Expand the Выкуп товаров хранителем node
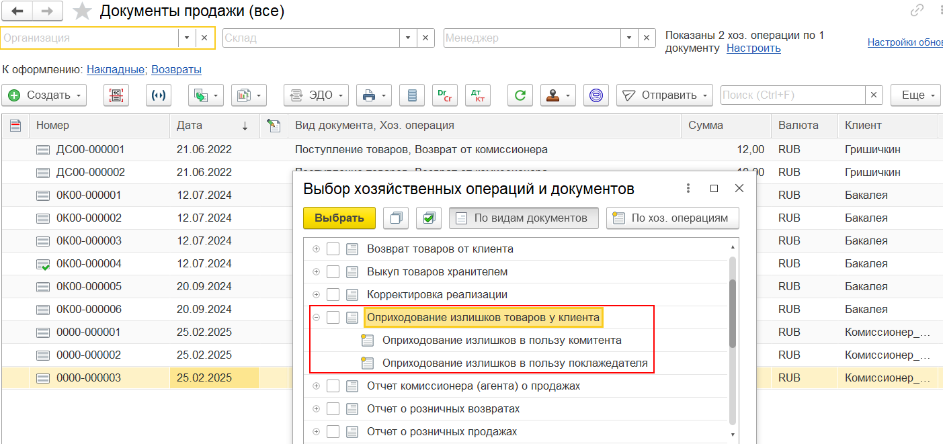The width and height of the screenshot is (943, 444). coord(317,272)
